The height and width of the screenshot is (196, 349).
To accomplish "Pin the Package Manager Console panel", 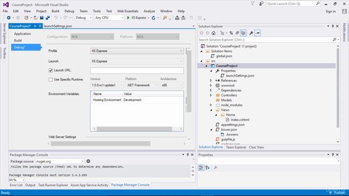I will (188, 155).
